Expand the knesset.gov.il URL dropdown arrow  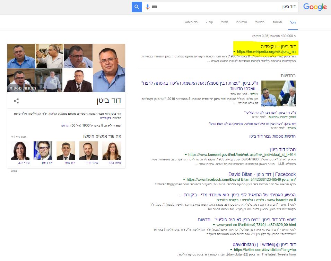pos(186,155)
